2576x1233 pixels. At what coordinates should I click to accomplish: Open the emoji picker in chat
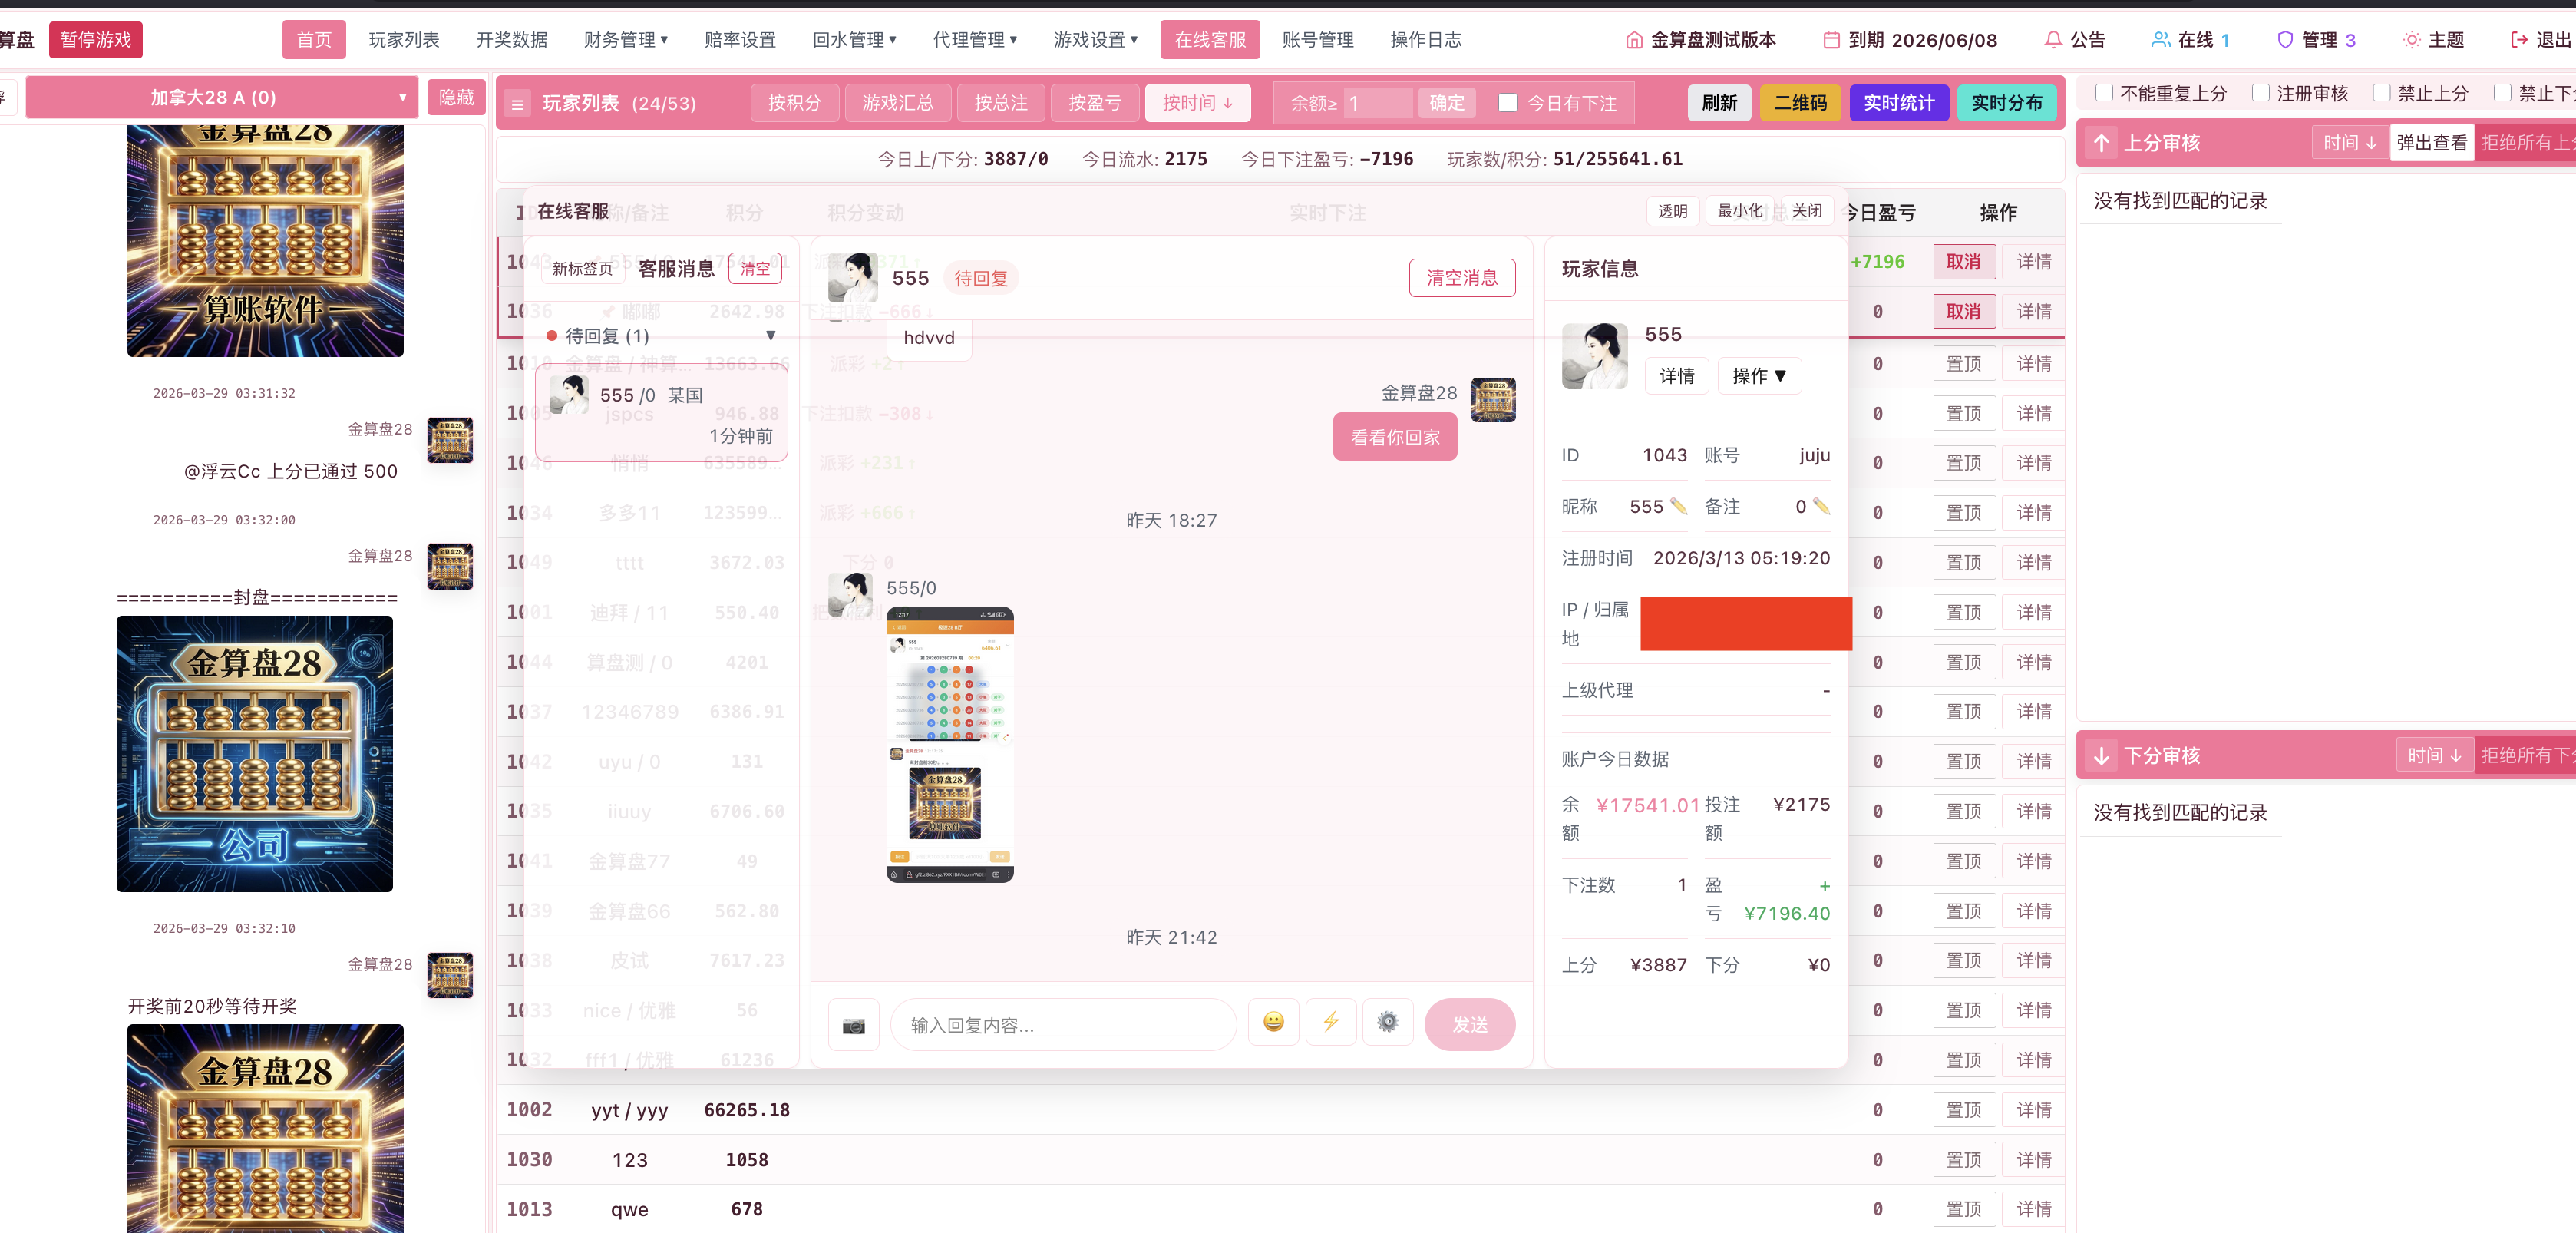pyautogui.click(x=1273, y=1022)
